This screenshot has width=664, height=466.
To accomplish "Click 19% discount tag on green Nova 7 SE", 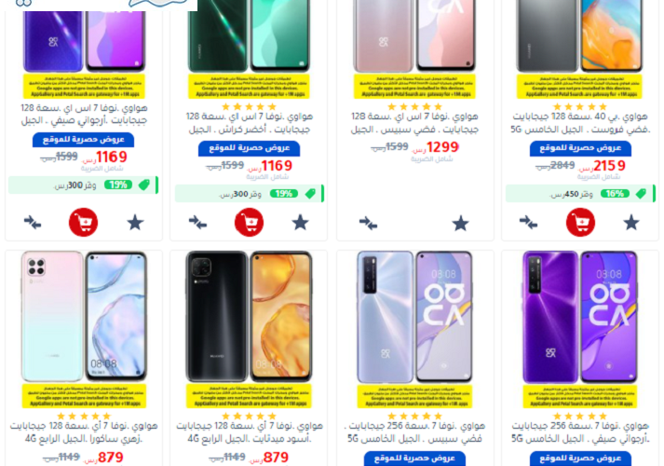I will coord(284,194).
